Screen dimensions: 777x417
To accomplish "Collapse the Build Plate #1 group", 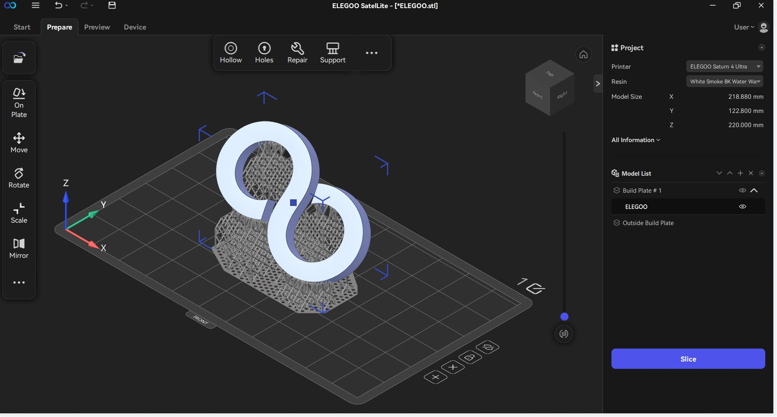I will [754, 190].
